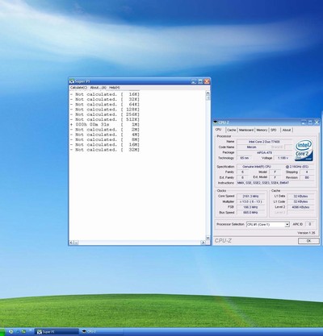Click the Level 2 value '4096 KBytes'
The image size is (323, 336).
coord(300,207)
